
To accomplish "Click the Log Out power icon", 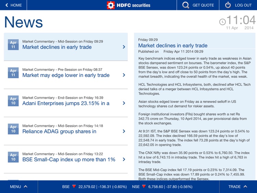I will (228, 5).
